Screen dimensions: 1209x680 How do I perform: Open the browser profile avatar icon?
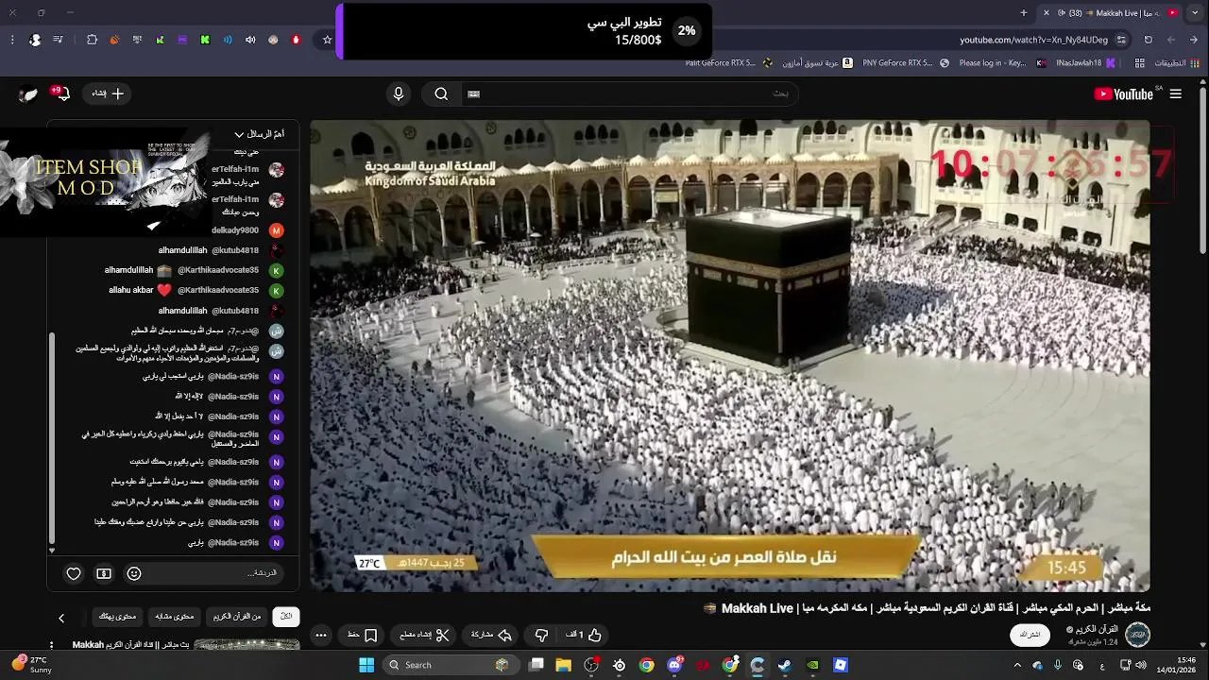point(35,40)
